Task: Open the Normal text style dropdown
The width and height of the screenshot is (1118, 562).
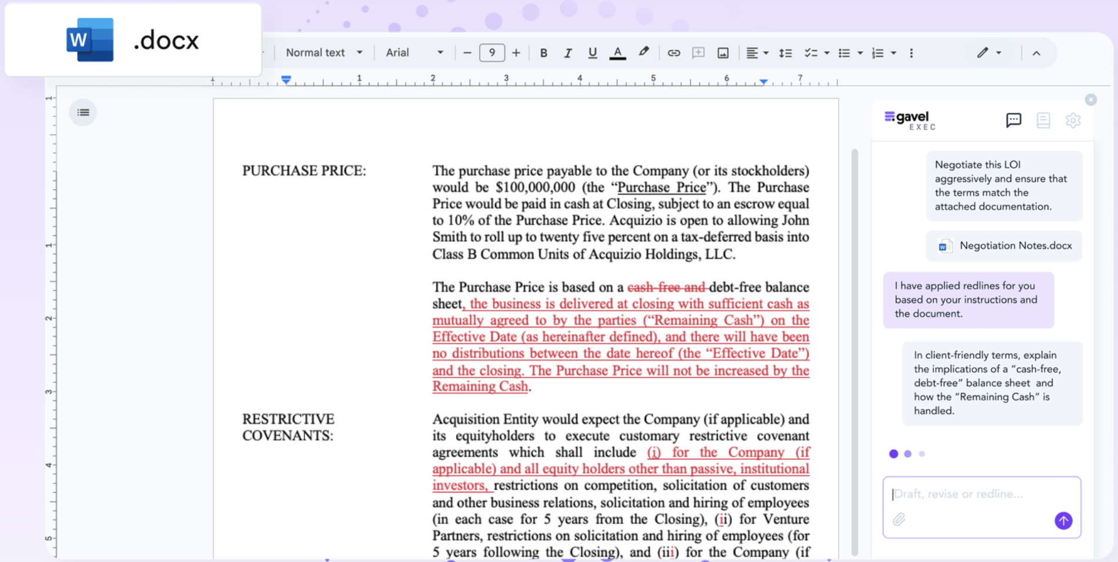Action: [324, 53]
